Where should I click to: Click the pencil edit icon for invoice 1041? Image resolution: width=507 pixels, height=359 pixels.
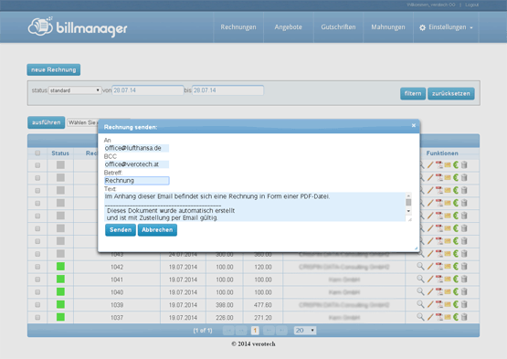tap(430, 280)
